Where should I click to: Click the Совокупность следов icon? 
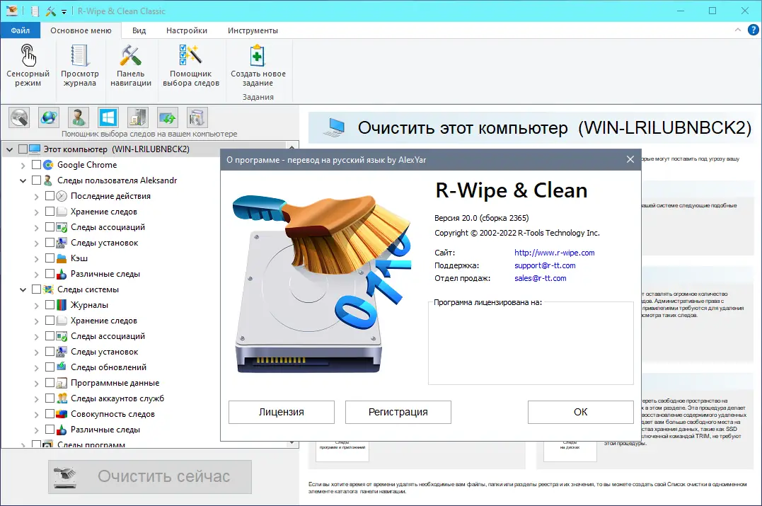[x=62, y=414]
